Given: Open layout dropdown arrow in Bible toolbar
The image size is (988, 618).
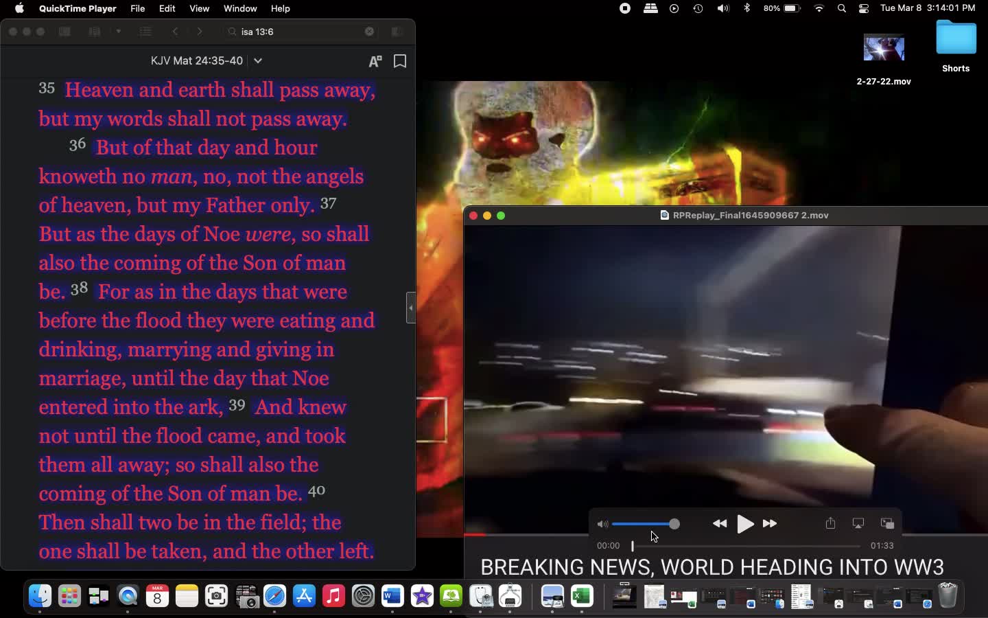Looking at the screenshot, I should (119, 32).
